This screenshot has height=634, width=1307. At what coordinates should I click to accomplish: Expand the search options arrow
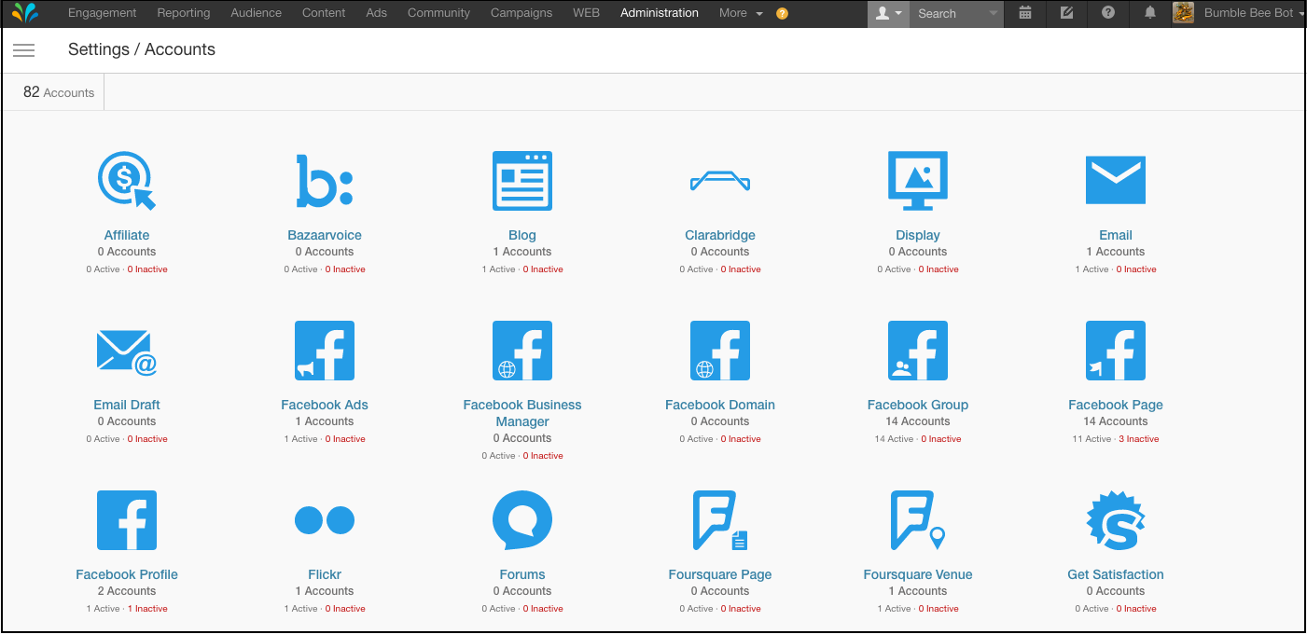[x=993, y=13]
